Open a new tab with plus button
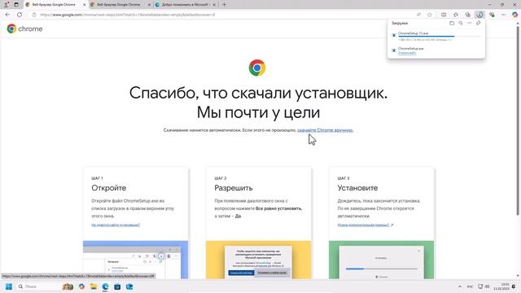The height and width of the screenshot is (293, 521). (225, 5)
